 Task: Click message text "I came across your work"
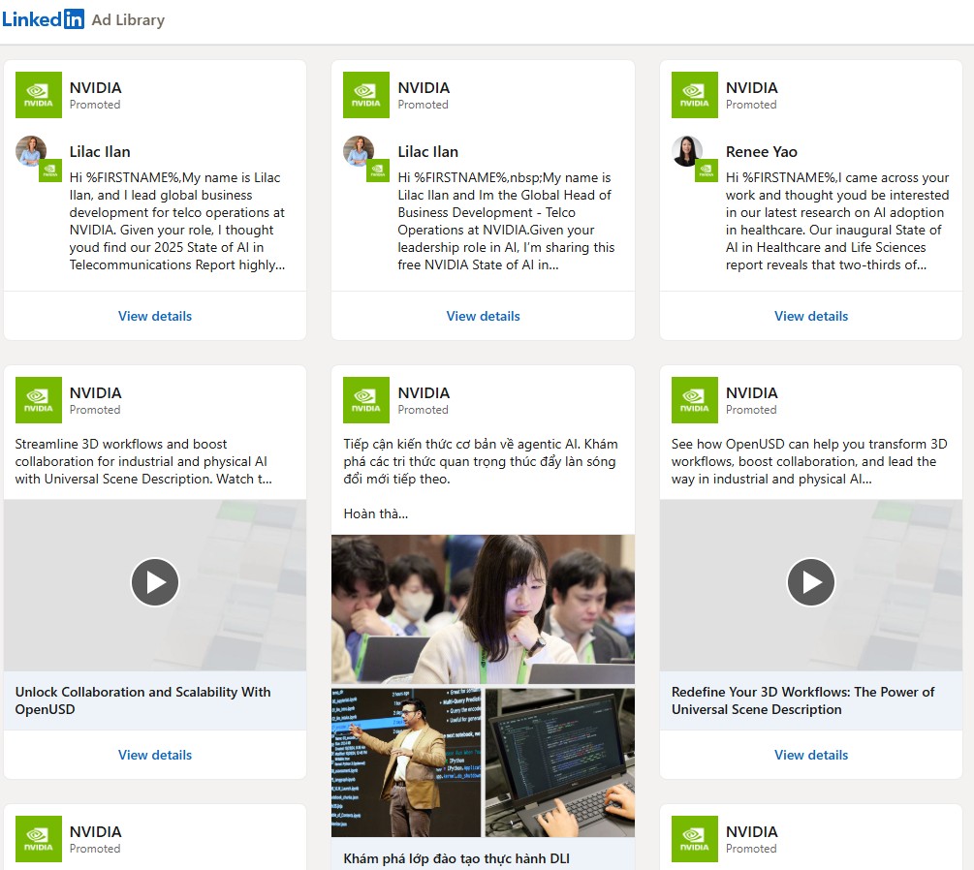click(837, 221)
